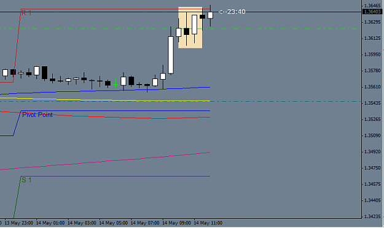Click price scale value 1.35090
Image resolution: width=384 pixels, height=228 pixels.
pyautogui.click(x=372, y=135)
